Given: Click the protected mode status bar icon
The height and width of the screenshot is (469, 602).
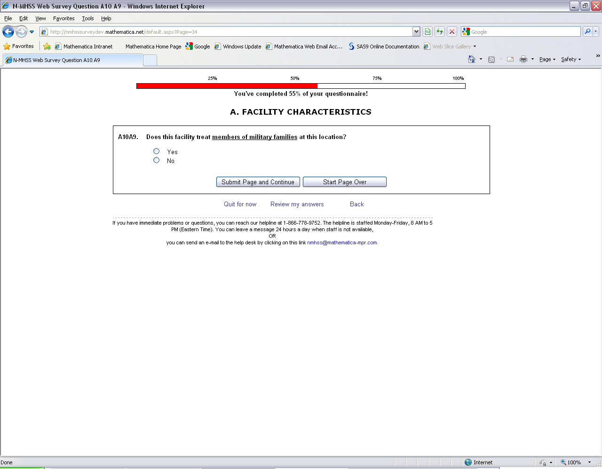Looking at the screenshot, I should tap(543, 462).
